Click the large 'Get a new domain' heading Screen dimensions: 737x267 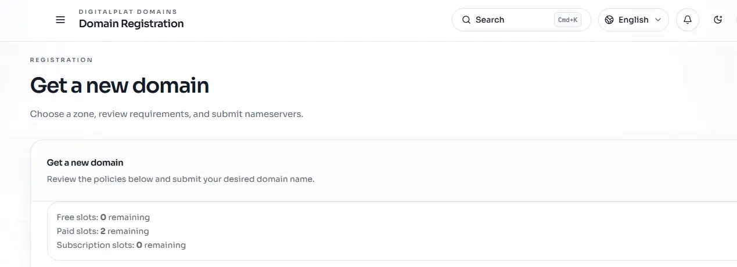120,86
